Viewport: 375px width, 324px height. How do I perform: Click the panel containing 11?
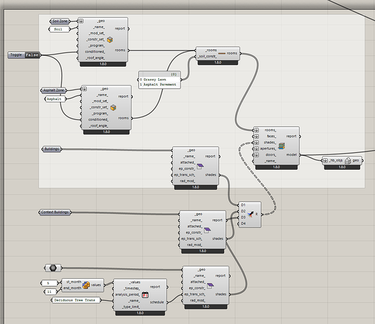click(51, 292)
